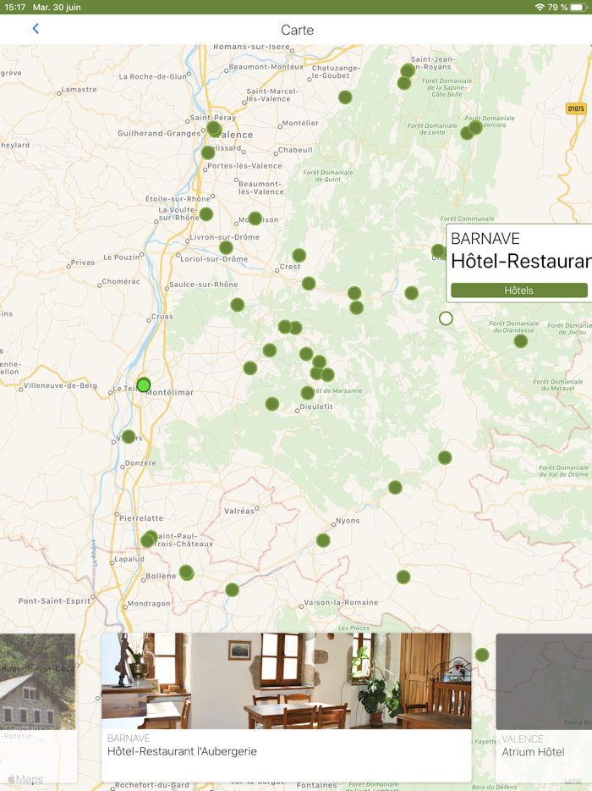Tap the Carte screen title

point(297,30)
